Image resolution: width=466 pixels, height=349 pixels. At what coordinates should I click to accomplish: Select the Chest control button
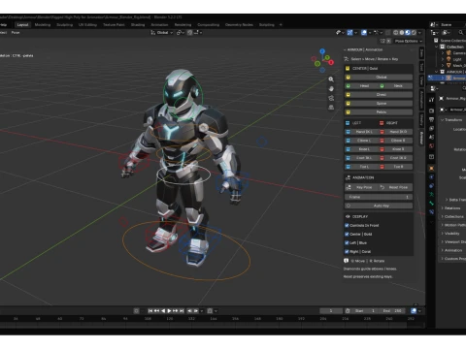(379, 95)
